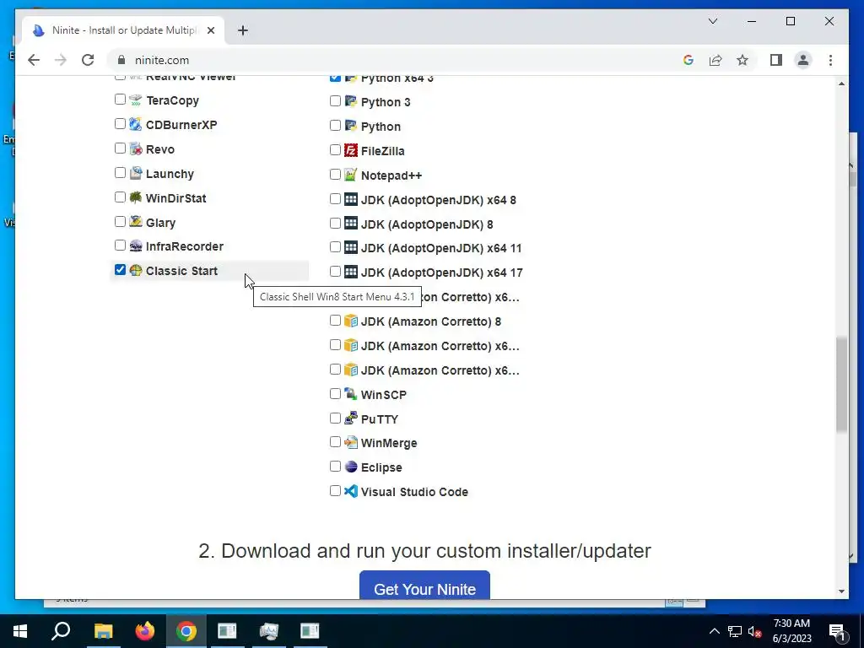This screenshot has width=864, height=648.
Task: Click the page vertical scrollbar thumb
Action: 841,384
